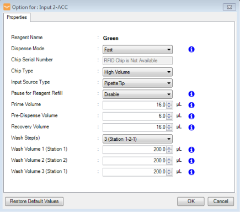The width and height of the screenshot is (240, 212).
Task: Decrease Prime Volume with down arrow
Action: (169, 107)
